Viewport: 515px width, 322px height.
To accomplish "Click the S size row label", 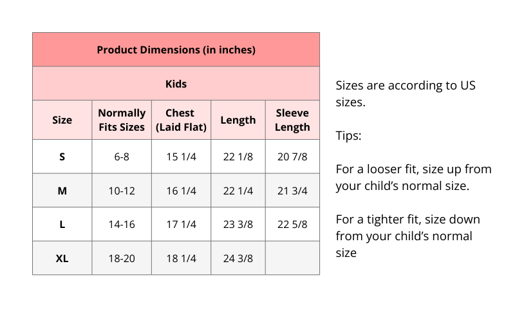I will click(62, 156).
